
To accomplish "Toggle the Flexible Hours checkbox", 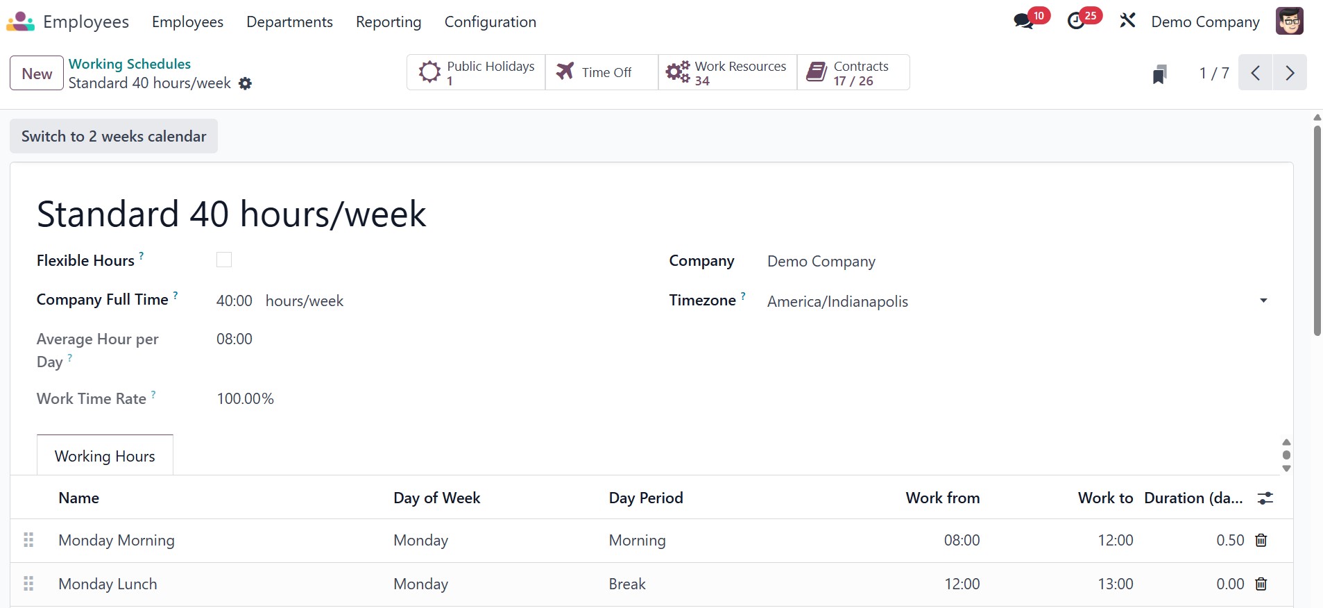I will coord(224,260).
